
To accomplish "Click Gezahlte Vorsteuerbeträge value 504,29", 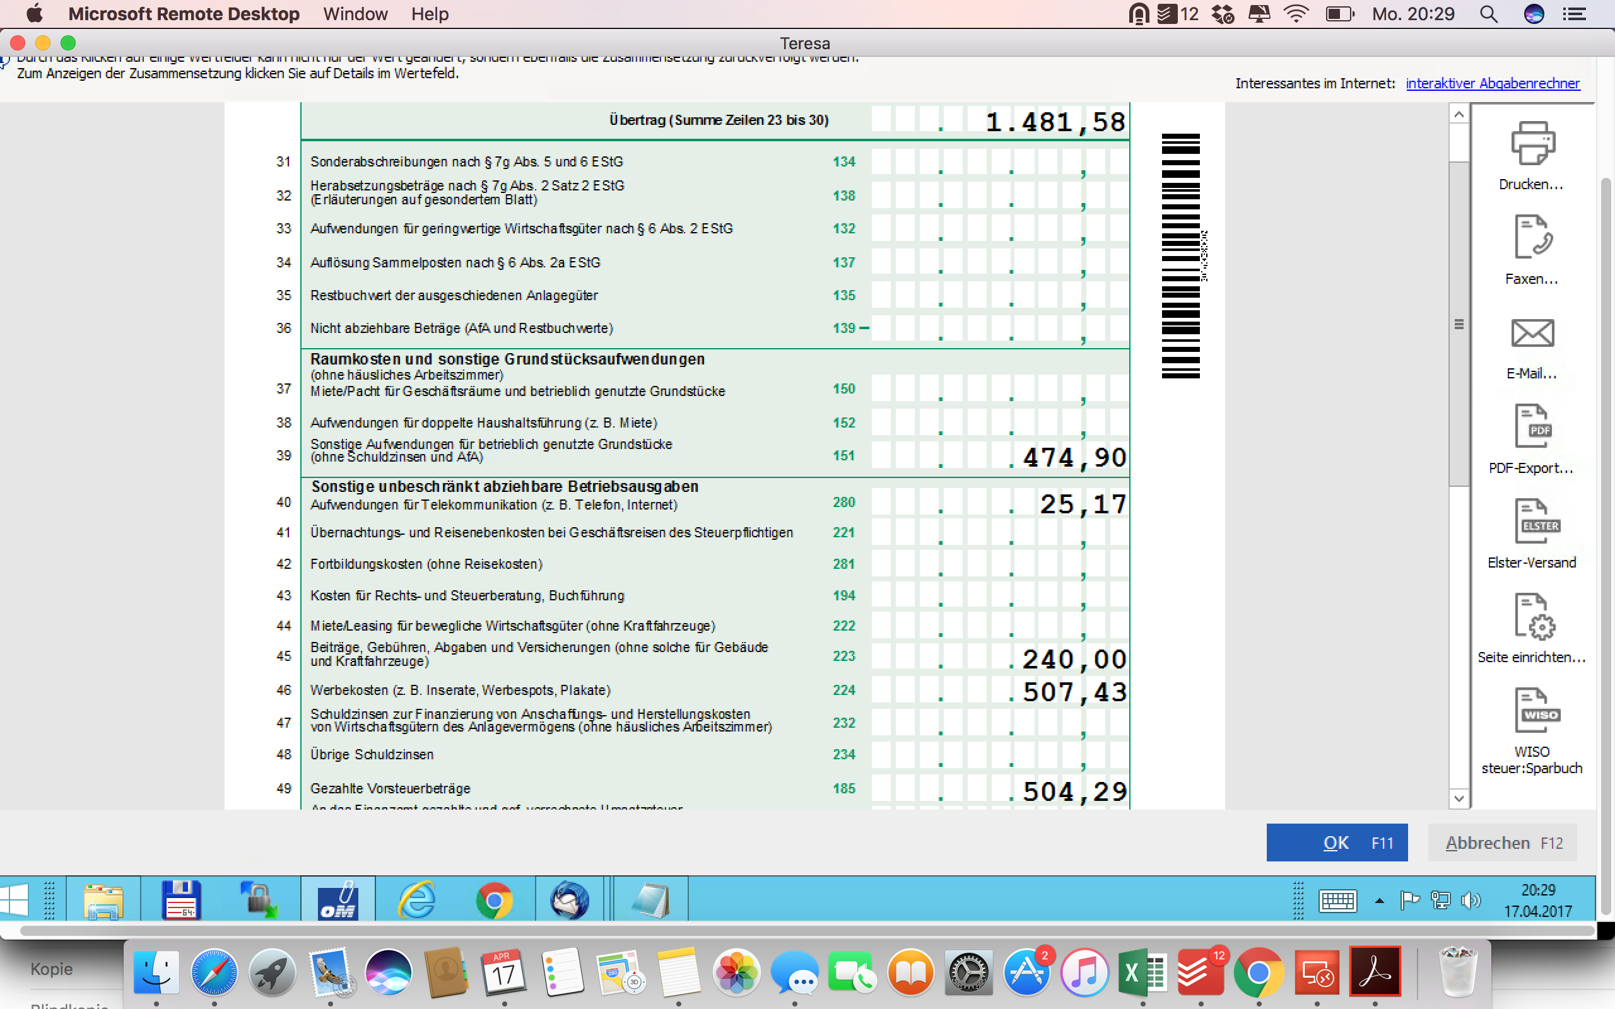I will point(1074,791).
